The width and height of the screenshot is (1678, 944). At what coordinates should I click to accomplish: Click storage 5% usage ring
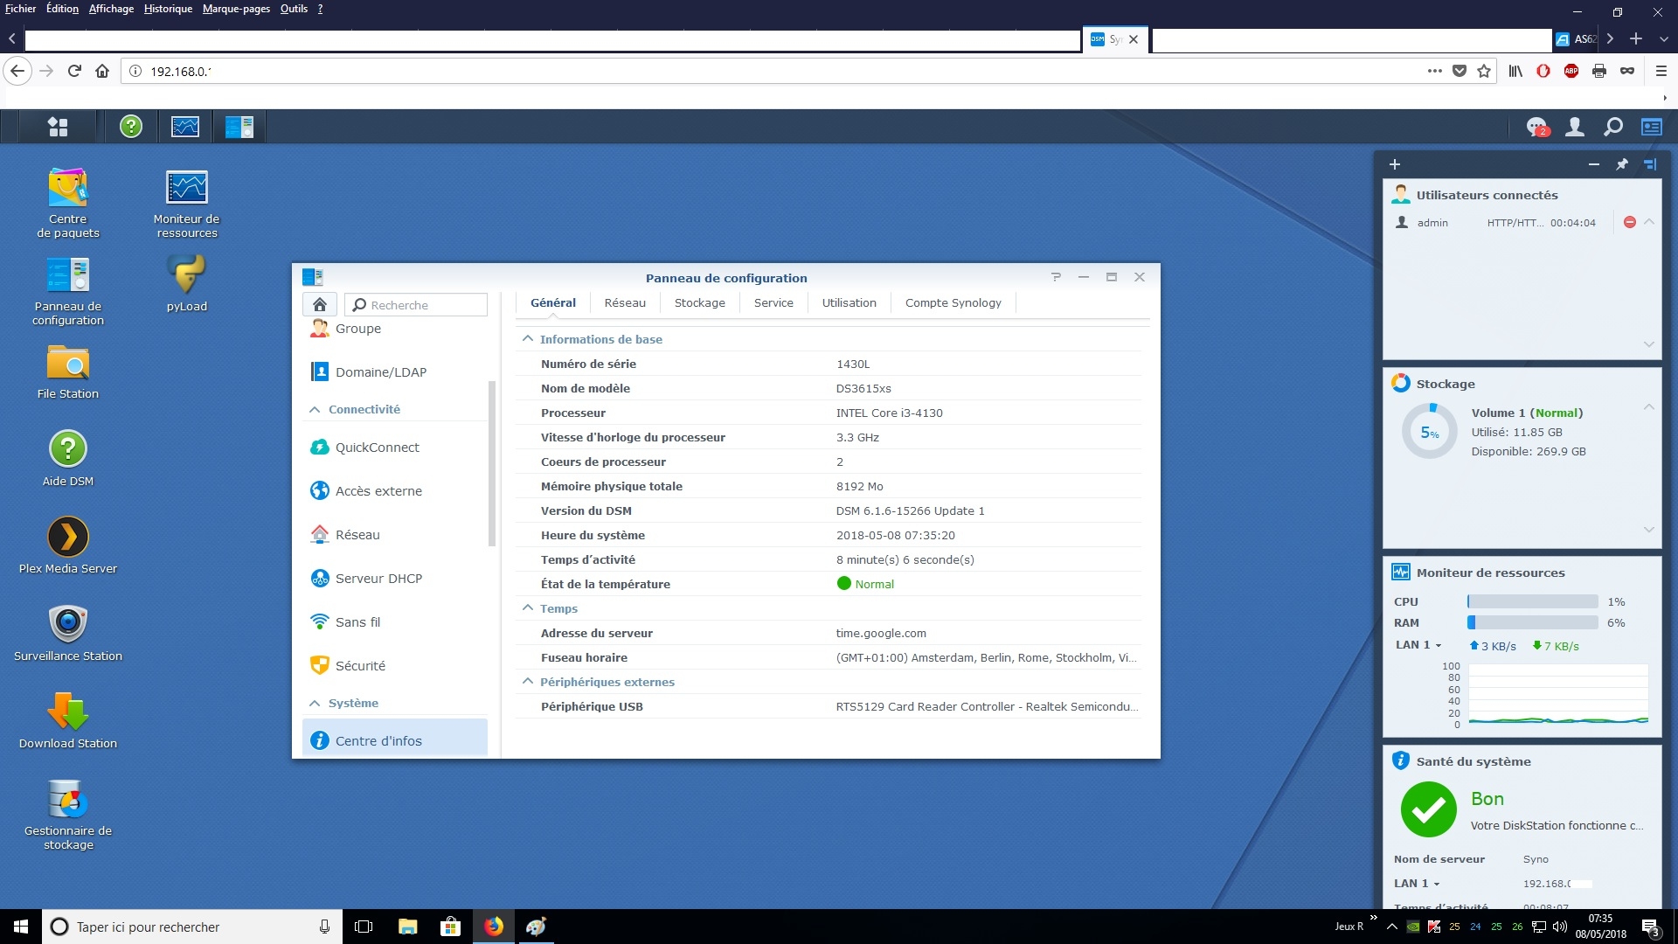pyautogui.click(x=1430, y=432)
